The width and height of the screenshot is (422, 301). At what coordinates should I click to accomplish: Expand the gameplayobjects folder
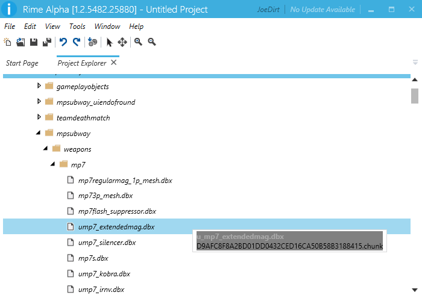pyautogui.click(x=39, y=85)
